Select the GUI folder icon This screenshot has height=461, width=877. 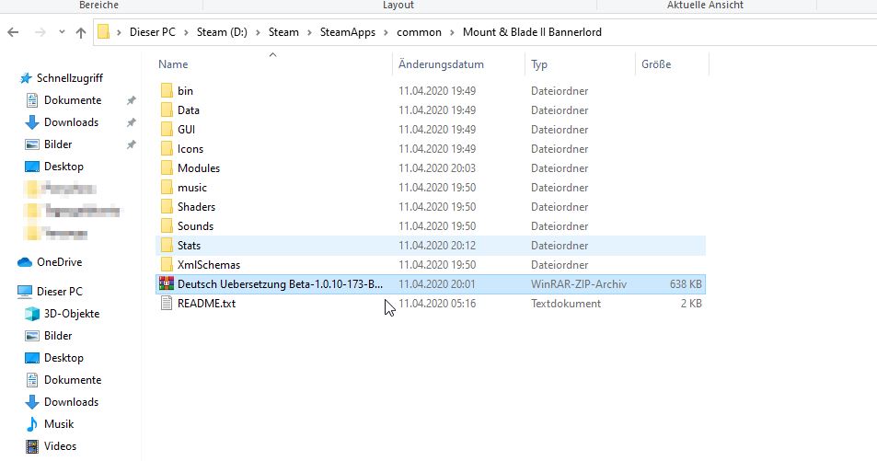click(x=167, y=129)
